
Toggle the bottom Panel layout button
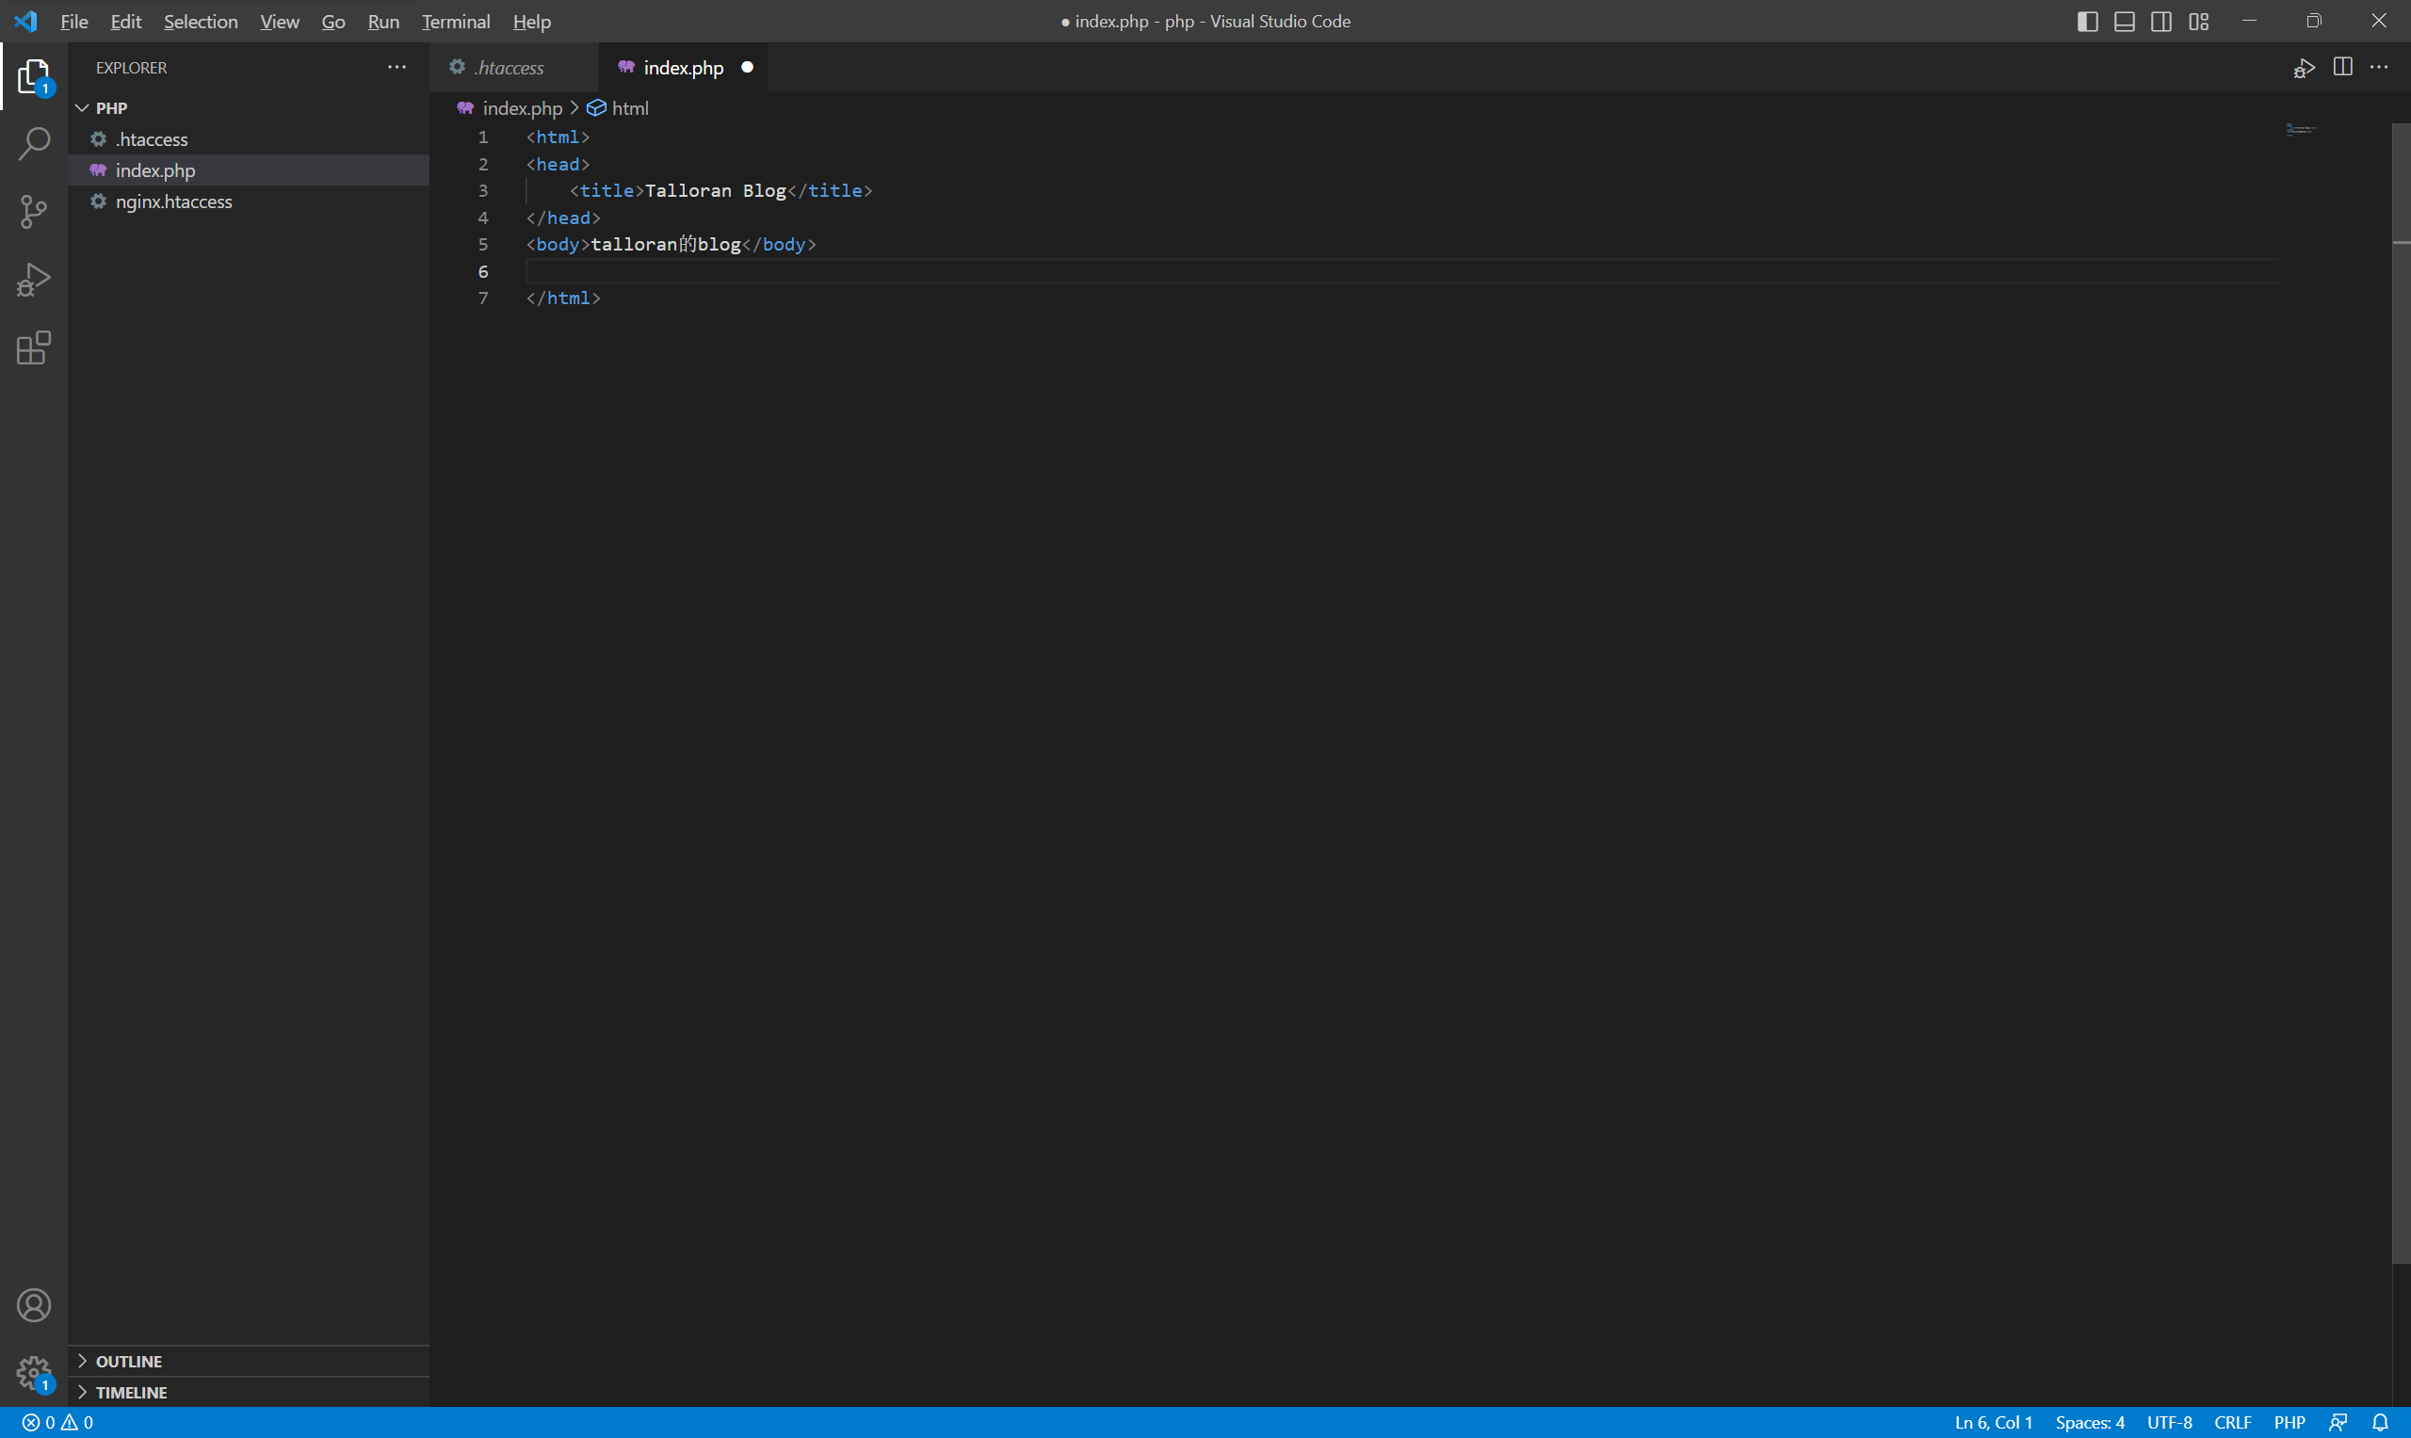2124,22
